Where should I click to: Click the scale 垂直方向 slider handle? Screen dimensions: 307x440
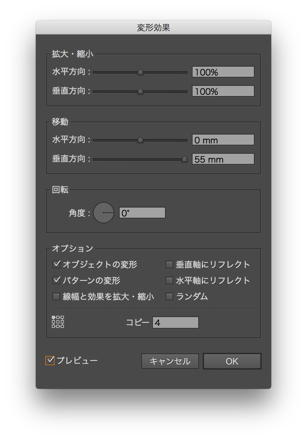click(x=140, y=91)
